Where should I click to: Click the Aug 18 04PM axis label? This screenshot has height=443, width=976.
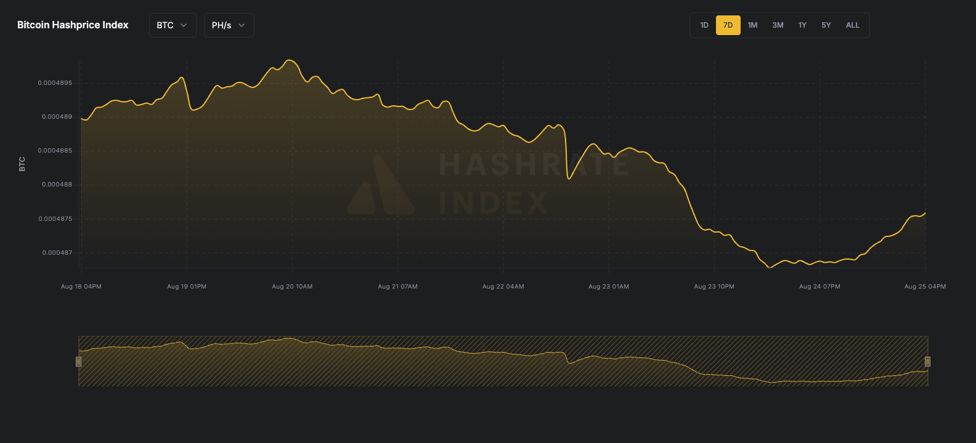pyautogui.click(x=81, y=287)
